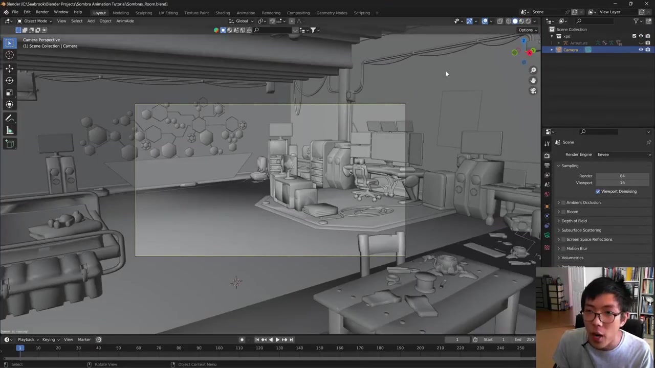Click the zoom magnifier viewport gizmo
The width and height of the screenshot is (655, 368).
point(533,71)
